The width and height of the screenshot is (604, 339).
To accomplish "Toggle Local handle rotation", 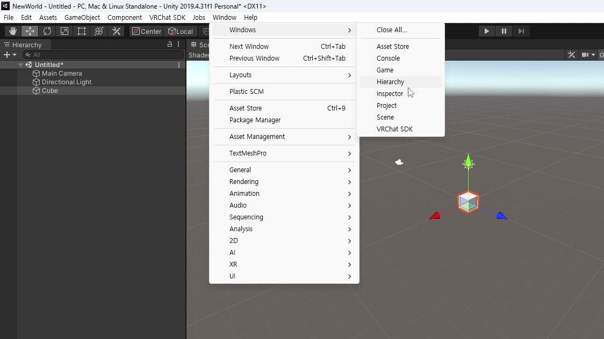I will pyautogui.click(x=180, y=32).
